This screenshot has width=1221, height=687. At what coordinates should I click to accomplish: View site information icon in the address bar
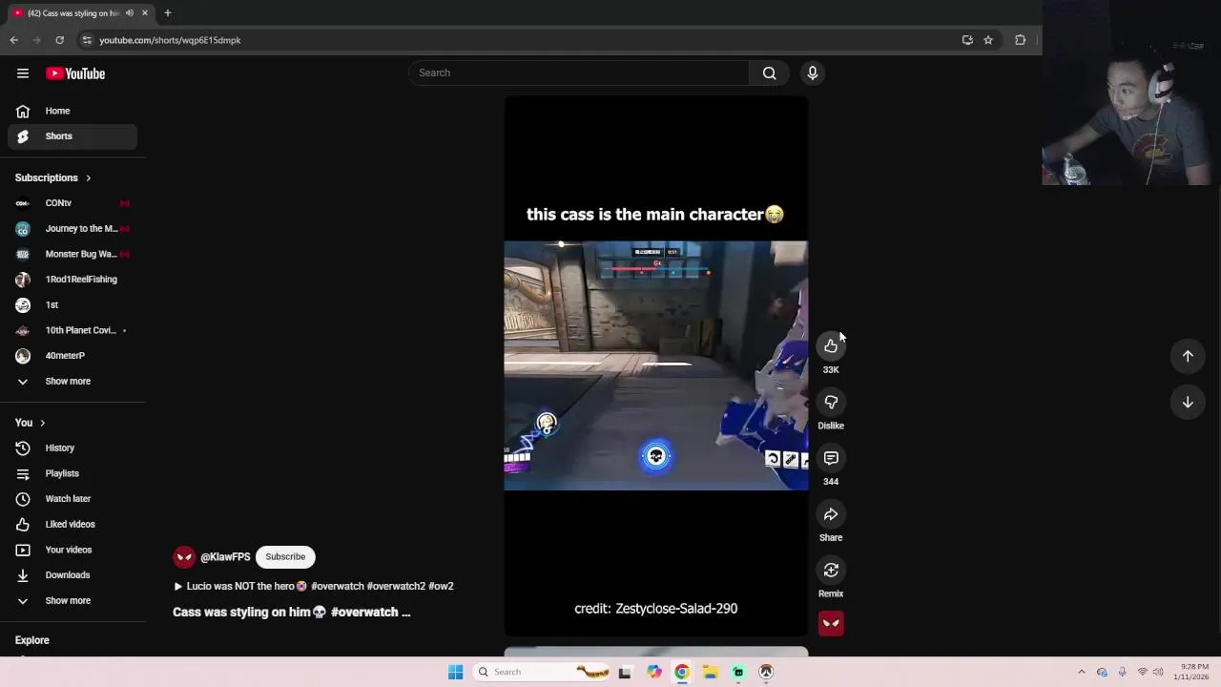pos(87,40)
